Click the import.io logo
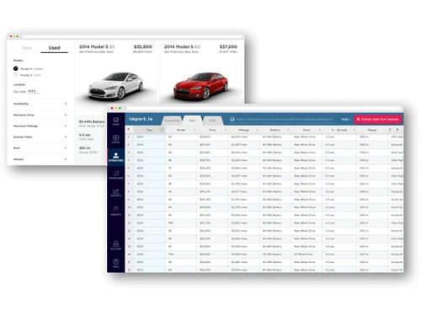 [x=141, y=119]
